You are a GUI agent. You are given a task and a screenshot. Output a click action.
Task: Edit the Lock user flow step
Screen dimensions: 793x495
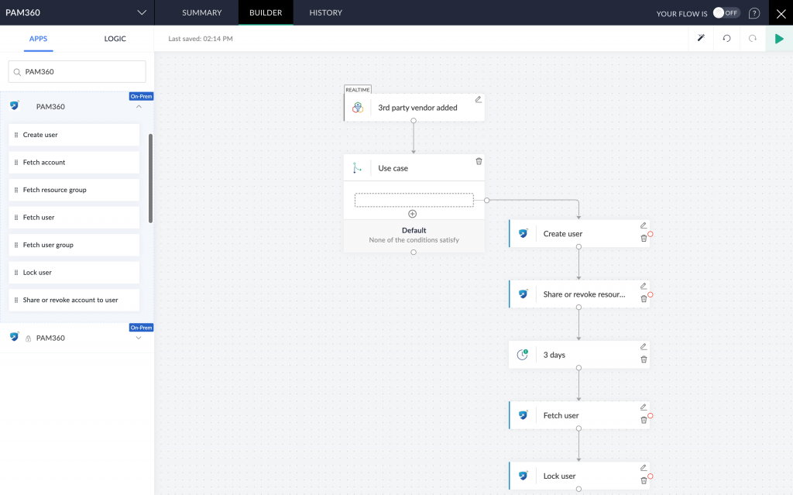point(644,468)
